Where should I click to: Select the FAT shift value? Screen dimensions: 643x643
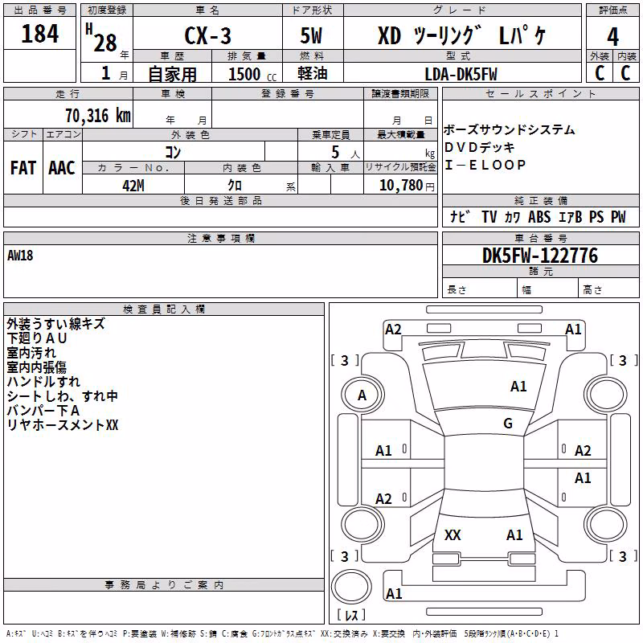click(23, 168)
